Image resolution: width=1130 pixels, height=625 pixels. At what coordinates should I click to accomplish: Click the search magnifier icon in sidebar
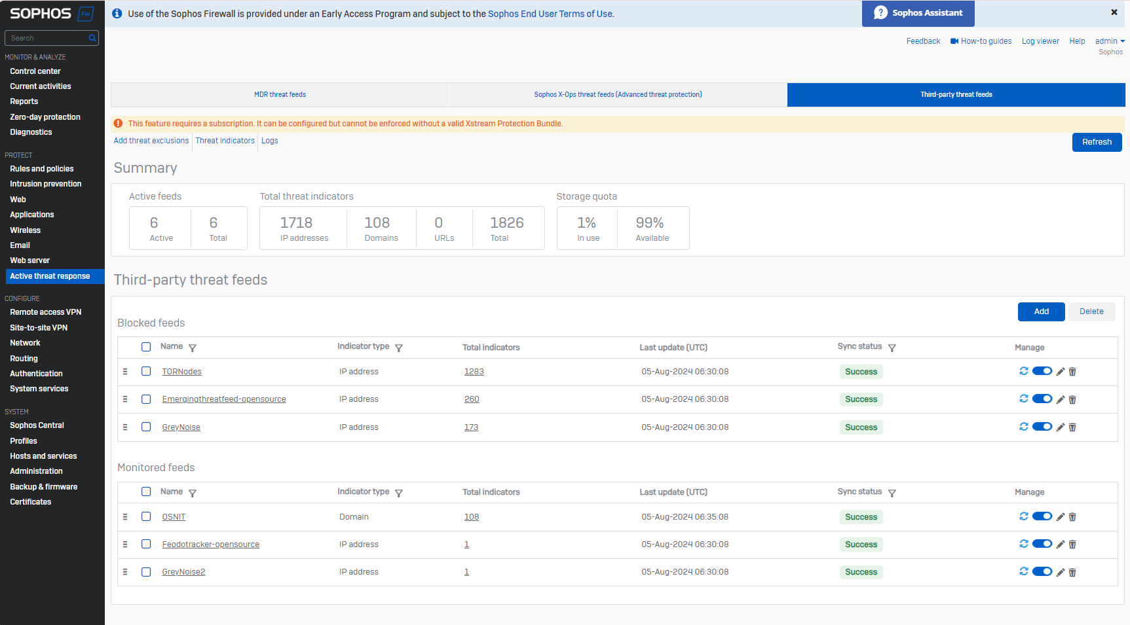tap(92, 38)
